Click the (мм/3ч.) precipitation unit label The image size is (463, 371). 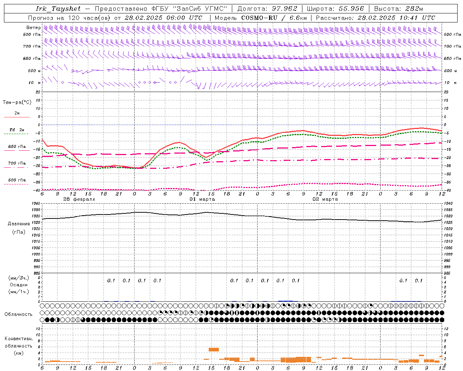(x=19, y=278)
